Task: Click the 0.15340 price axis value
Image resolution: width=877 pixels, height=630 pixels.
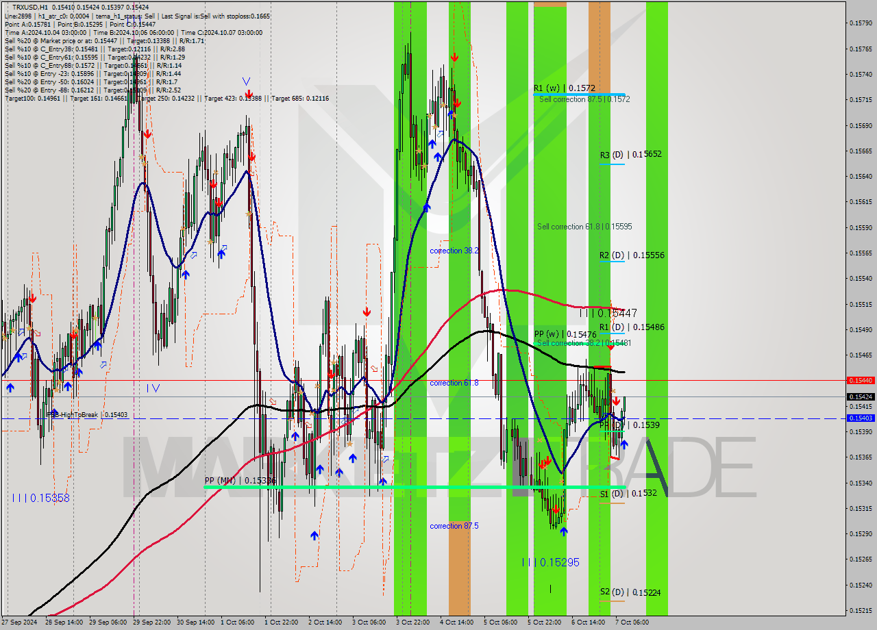Action: click(x=860, y=483)
